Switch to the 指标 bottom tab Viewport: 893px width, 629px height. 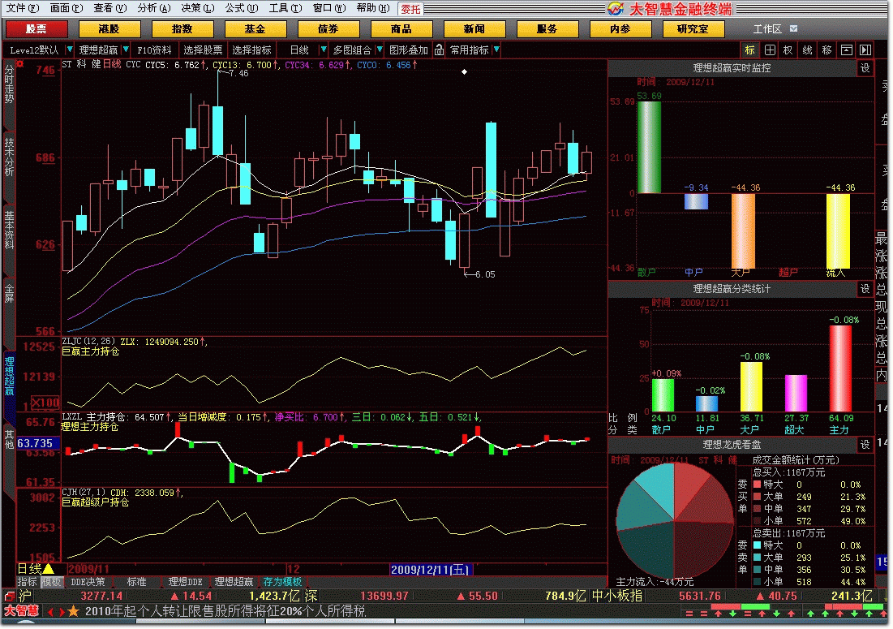click(27, 582)
